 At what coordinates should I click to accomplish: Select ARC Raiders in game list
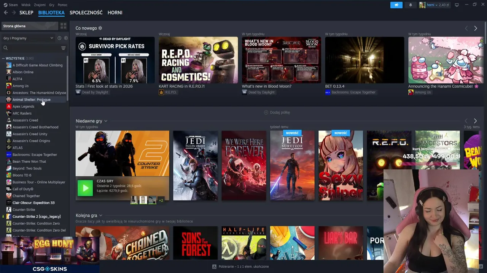(x=22, y=113)
